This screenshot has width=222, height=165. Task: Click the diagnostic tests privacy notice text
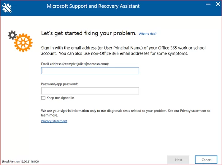click(x=125, y=113)
